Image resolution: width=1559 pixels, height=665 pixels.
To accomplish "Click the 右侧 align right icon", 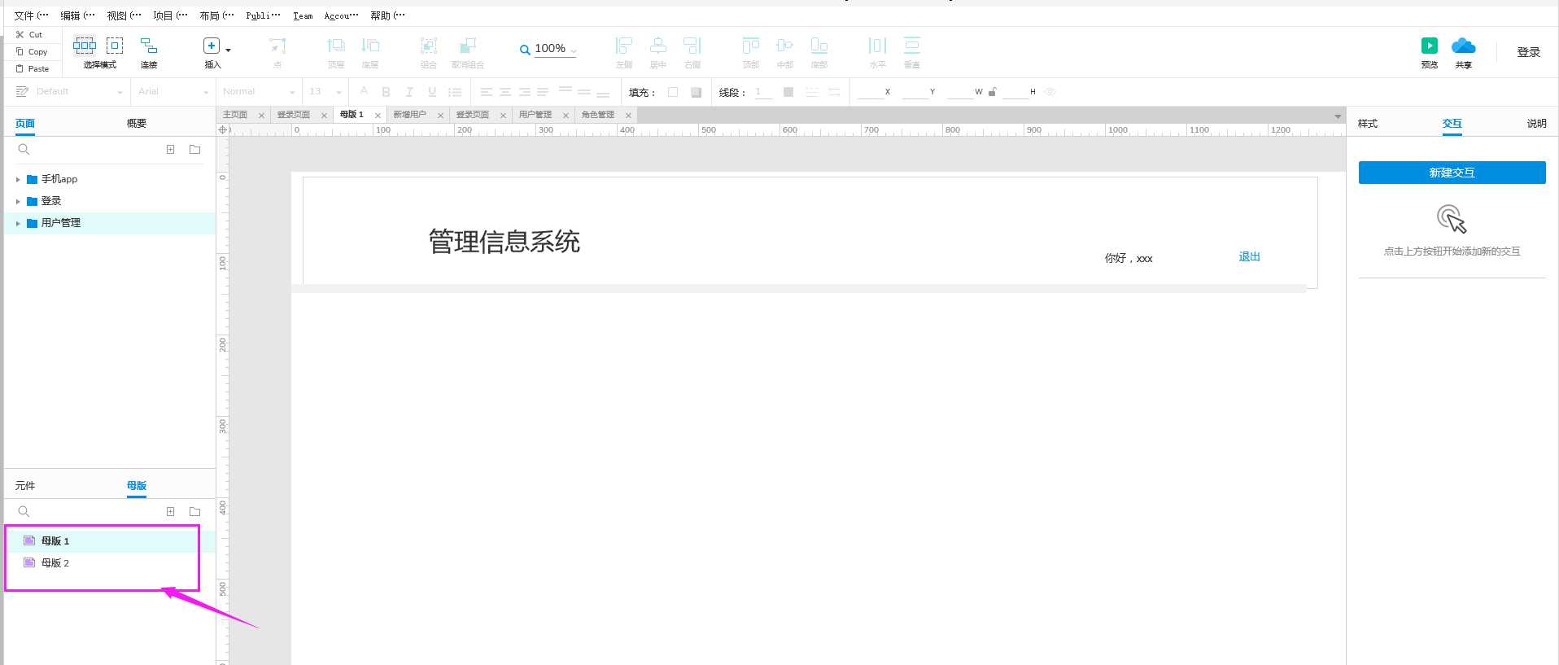I will click(692, 46).
